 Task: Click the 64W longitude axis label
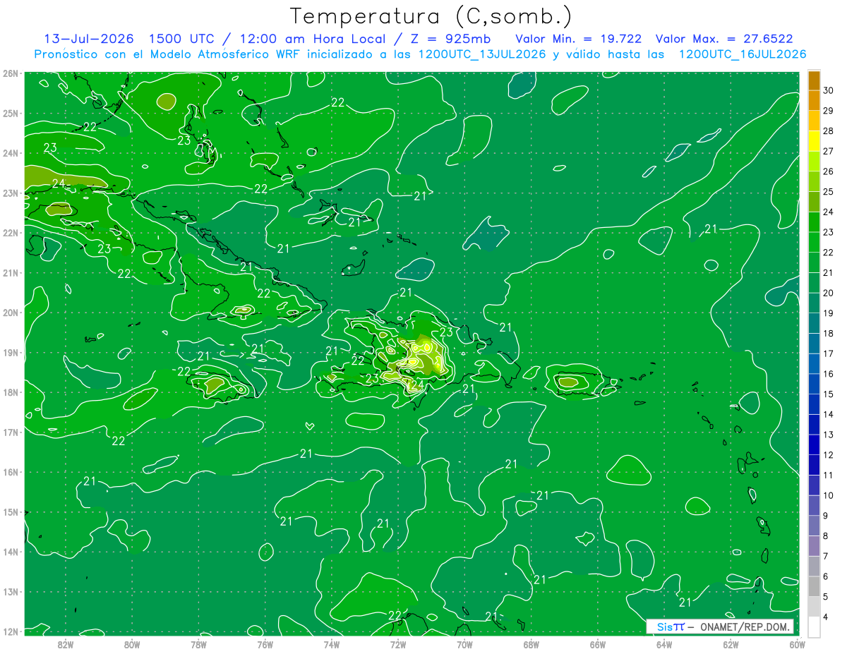664,644
